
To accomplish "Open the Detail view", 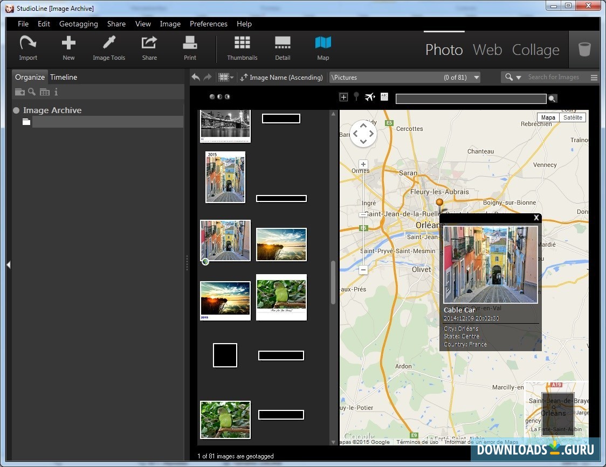I will (x=283, y=48).
